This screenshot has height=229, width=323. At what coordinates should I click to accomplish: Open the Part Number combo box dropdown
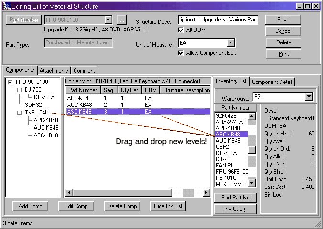(x=108, y=20)
